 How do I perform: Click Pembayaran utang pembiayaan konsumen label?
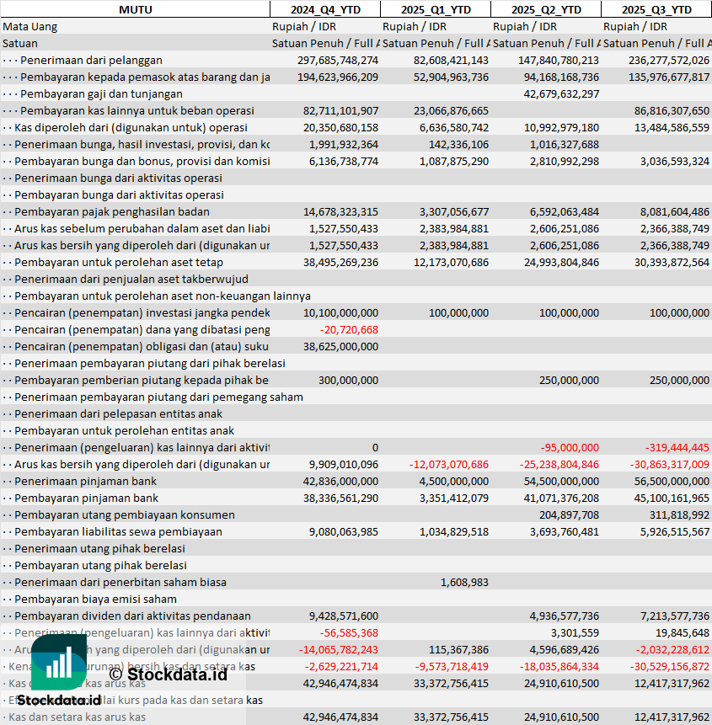click(x=124, y=514)
